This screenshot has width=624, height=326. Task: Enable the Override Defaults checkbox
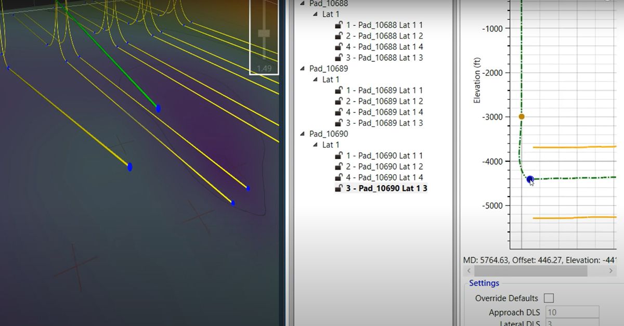pos(550,298)
